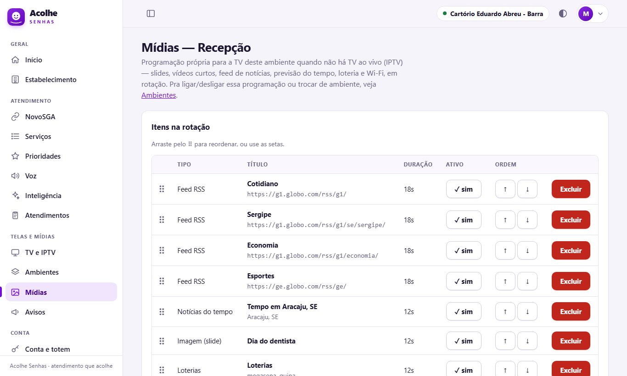Grab the drag handle of Cotidiano row
Viewport: 627px width, 376px height.
point(162,189)
